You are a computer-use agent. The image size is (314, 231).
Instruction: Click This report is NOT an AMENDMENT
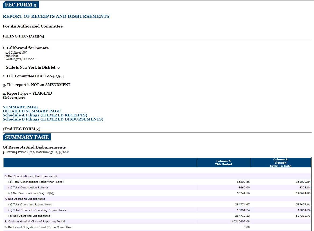point(36,85)
